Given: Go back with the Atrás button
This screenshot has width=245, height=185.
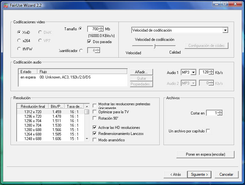Looking at the screenshot, I should click(175, 174).
